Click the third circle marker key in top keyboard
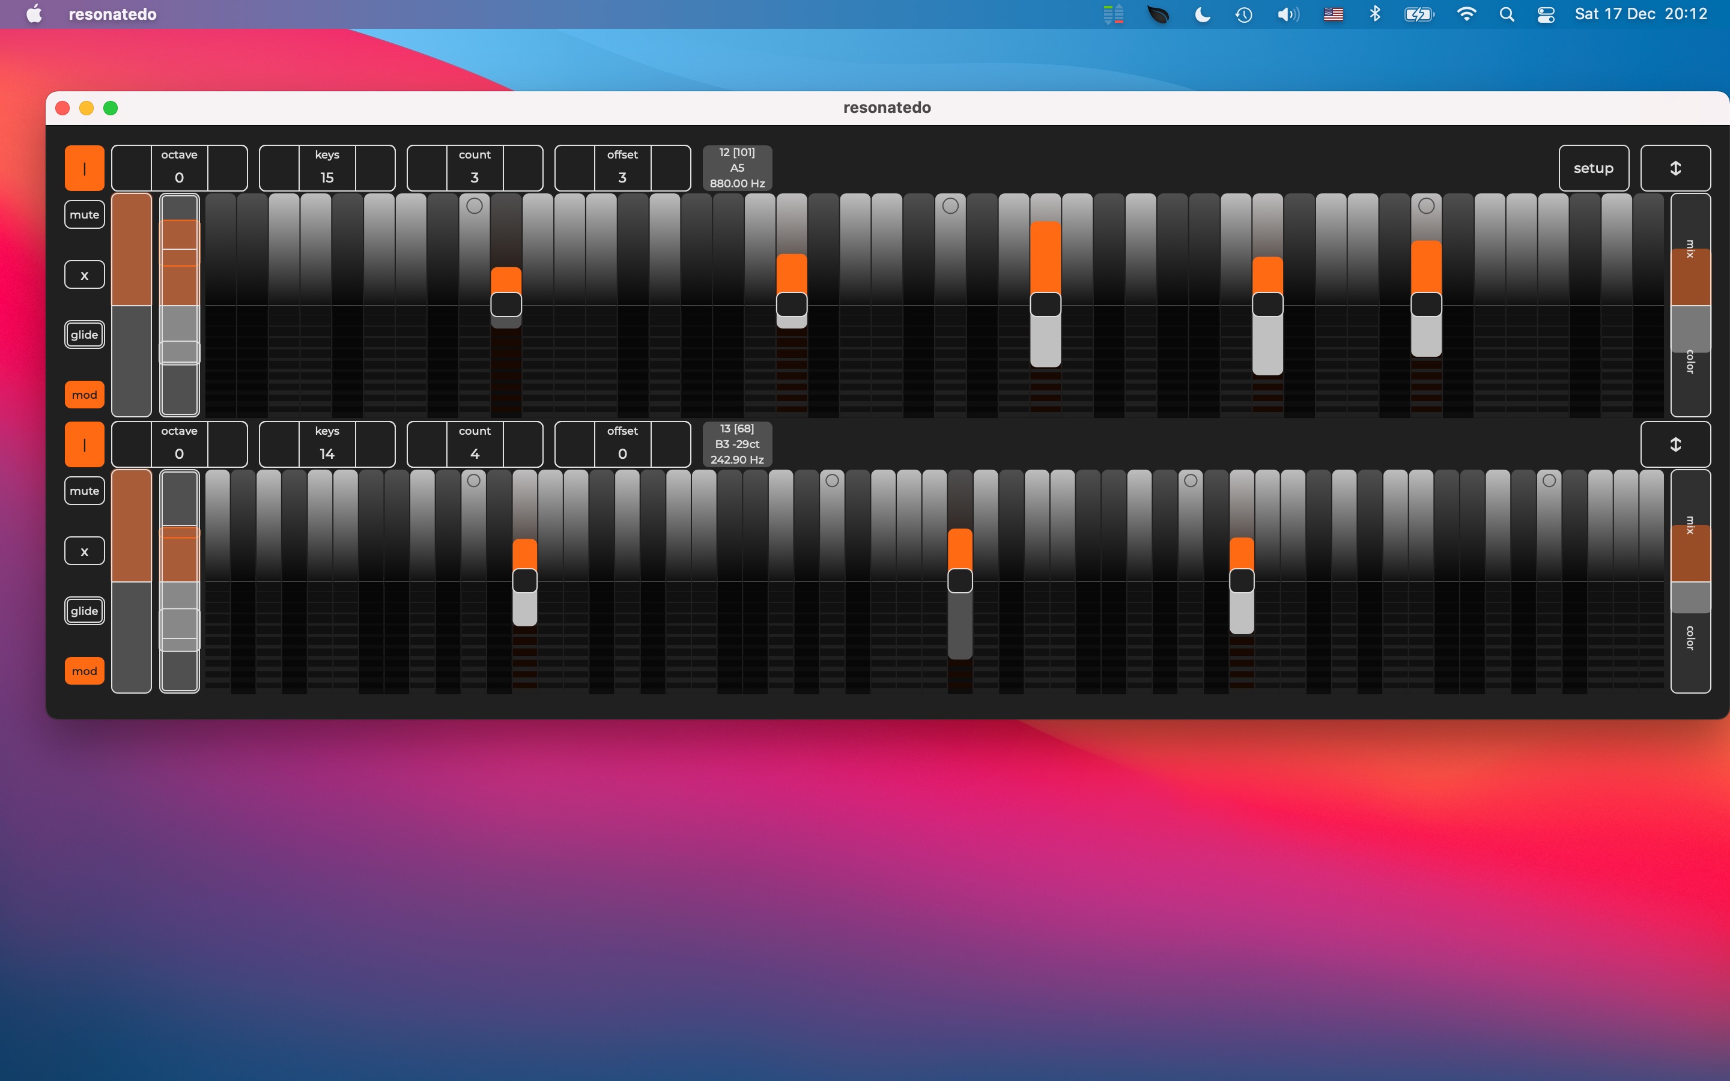The height and width of the screenshot is (1081, 1730). pos(1426,206)
